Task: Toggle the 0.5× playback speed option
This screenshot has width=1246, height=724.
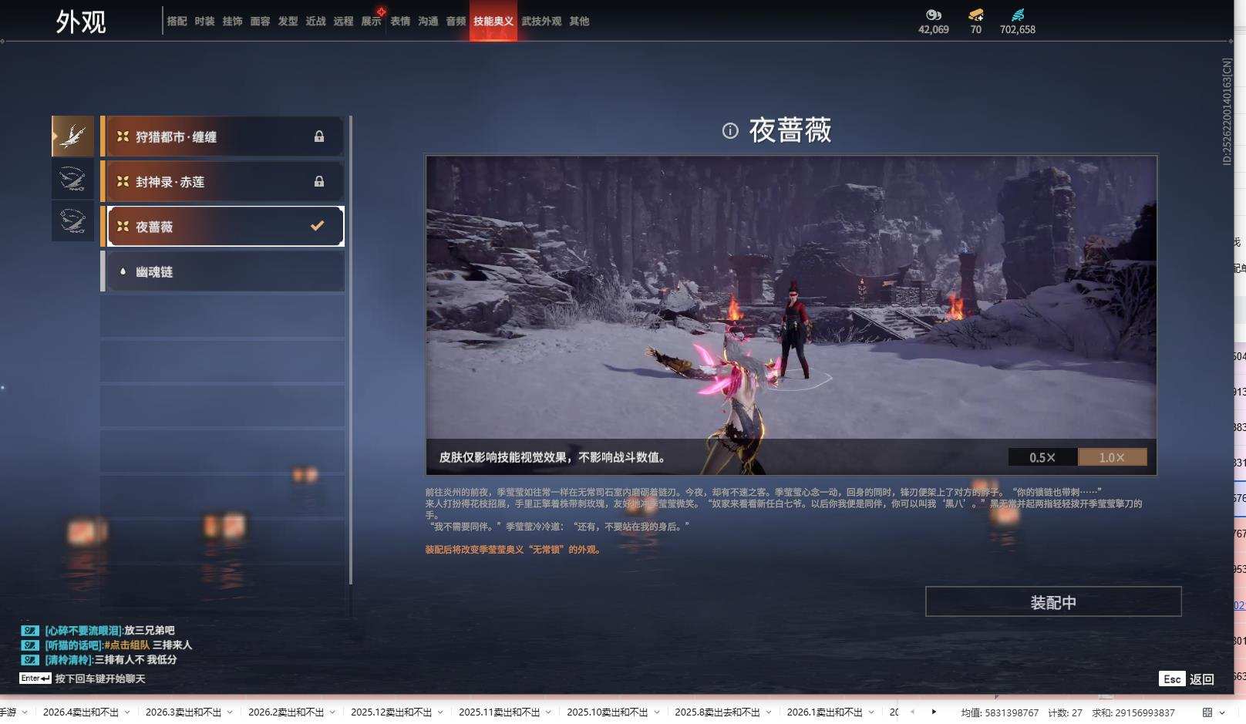Action: pos(1042,456)
